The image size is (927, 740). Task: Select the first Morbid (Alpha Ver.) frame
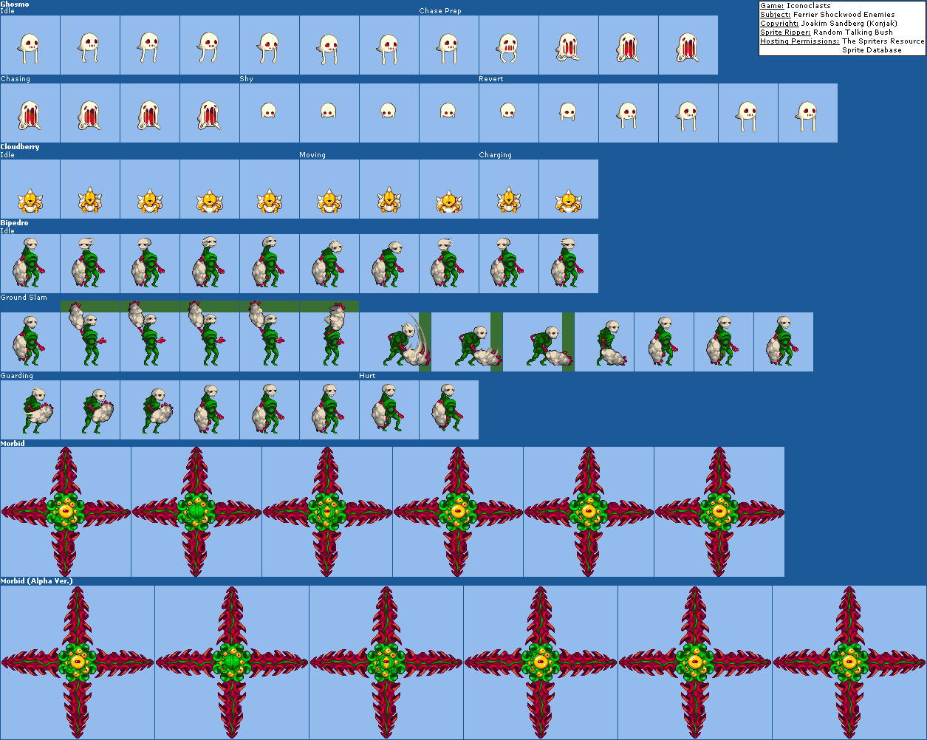pos(78,662)
